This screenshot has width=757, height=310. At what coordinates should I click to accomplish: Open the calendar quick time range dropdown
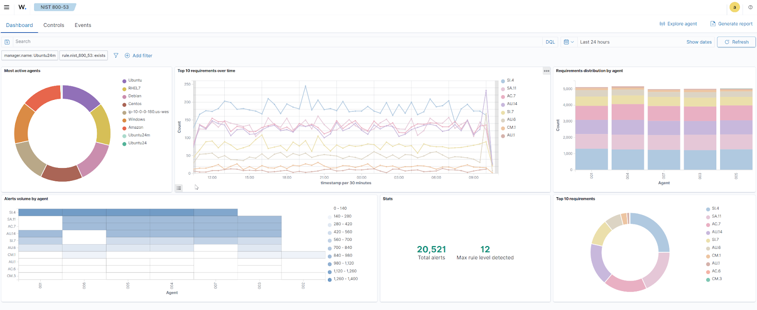tap(568, 42)
